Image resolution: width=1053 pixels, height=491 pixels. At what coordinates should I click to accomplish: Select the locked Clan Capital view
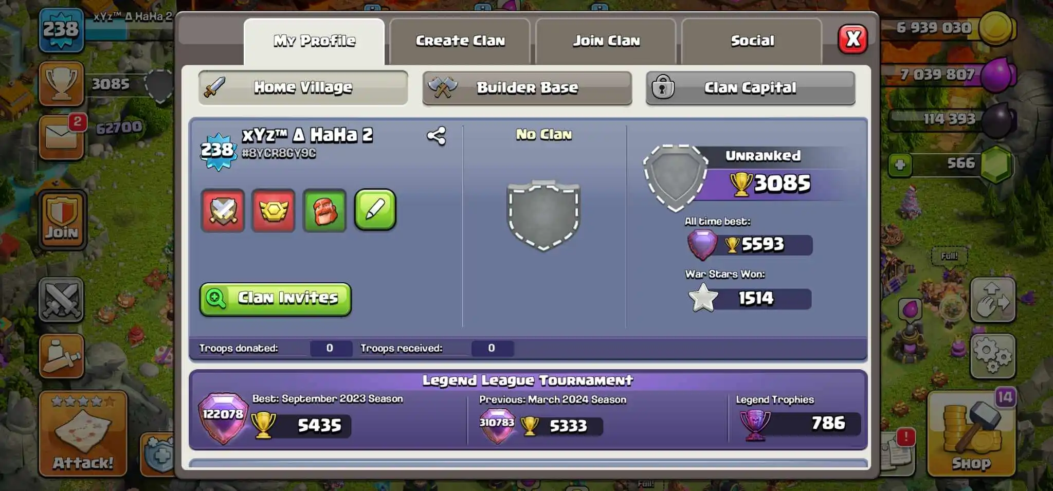click(751, 88)
